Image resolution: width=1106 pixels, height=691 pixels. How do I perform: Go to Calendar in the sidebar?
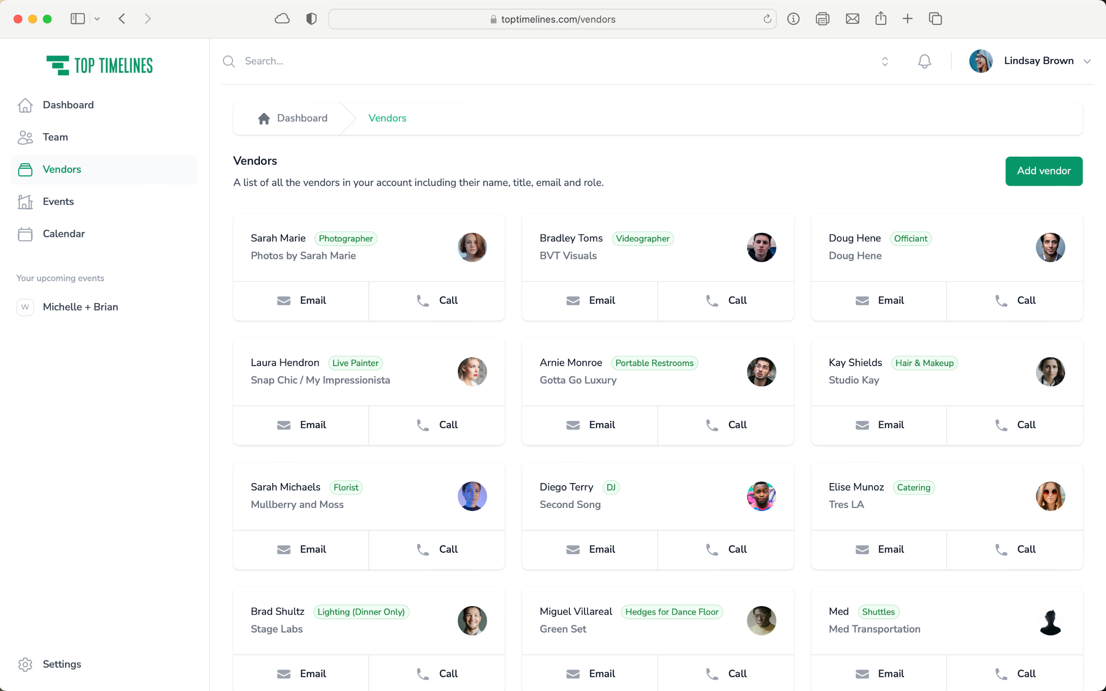coord(64,234)
